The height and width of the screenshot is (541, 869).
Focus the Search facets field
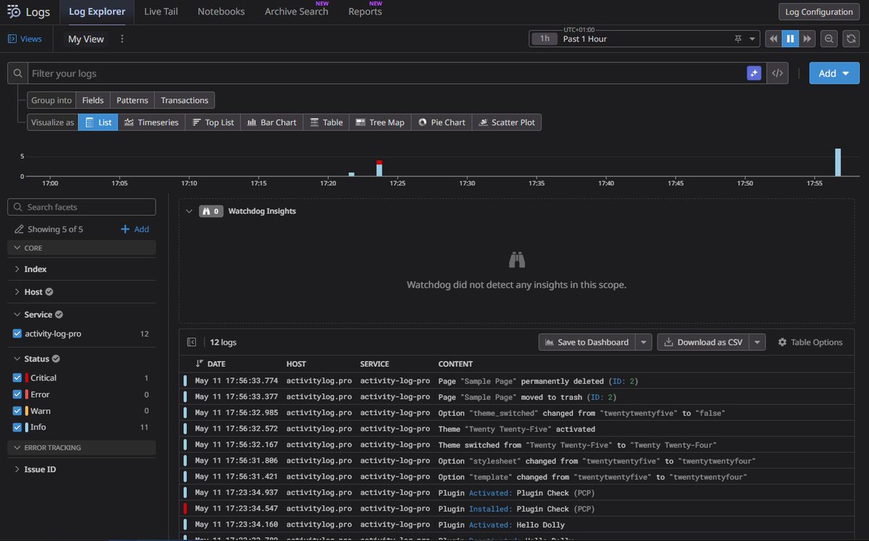pos(82,207)
